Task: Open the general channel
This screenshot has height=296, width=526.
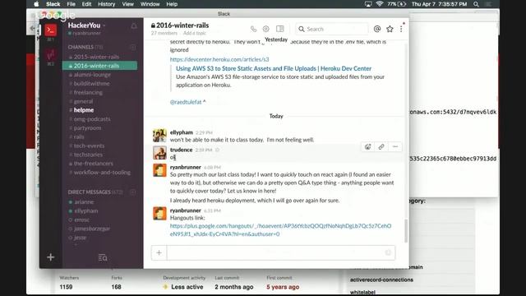Action: tap(83, 101)
